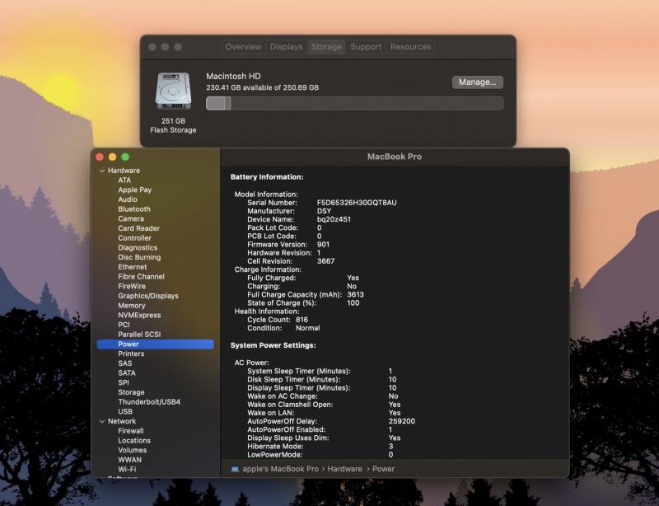Open NVMExpress hardware details
The height and width of the screenshot is (506, 659).
point(139,316)
